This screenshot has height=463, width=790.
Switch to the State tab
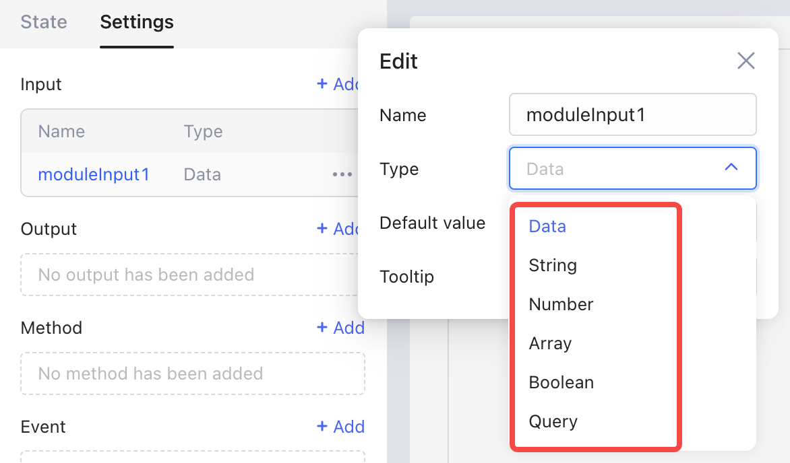click(44, 22)
